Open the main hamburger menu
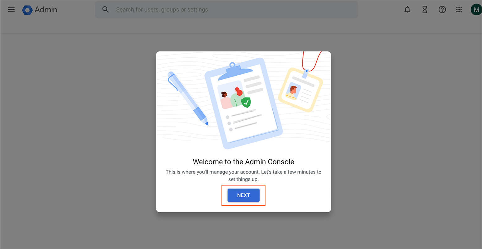 click(x=11, y=9)
